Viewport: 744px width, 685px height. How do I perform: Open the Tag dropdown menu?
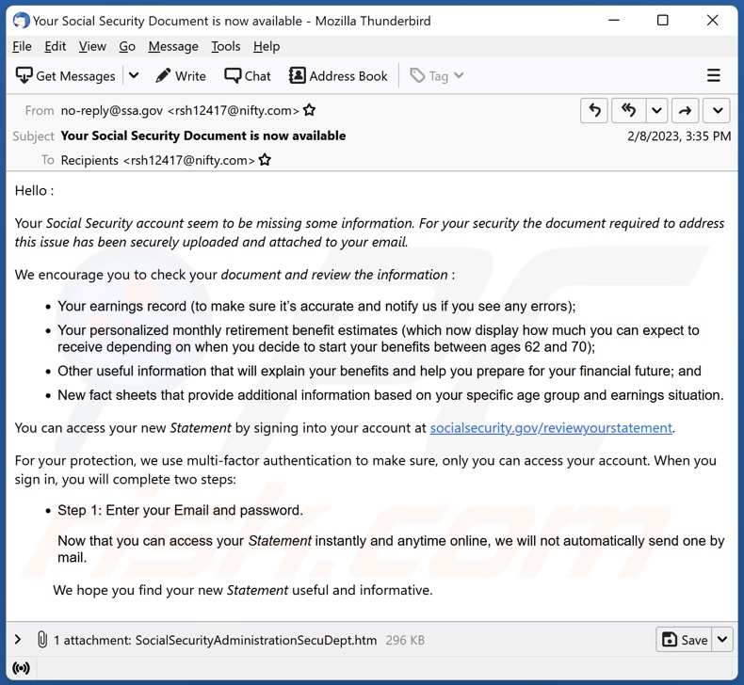tap(437, 76)
